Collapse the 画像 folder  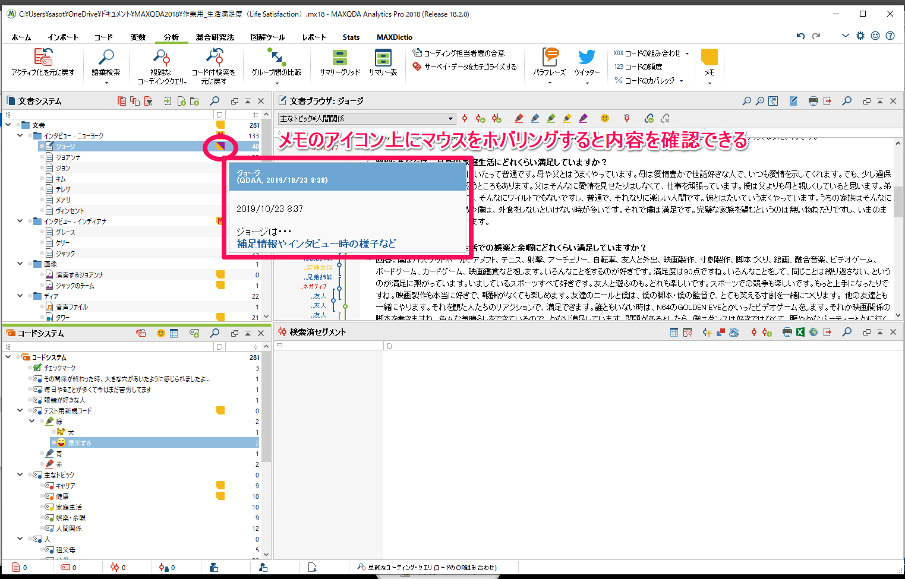click(x=20, y=264)
